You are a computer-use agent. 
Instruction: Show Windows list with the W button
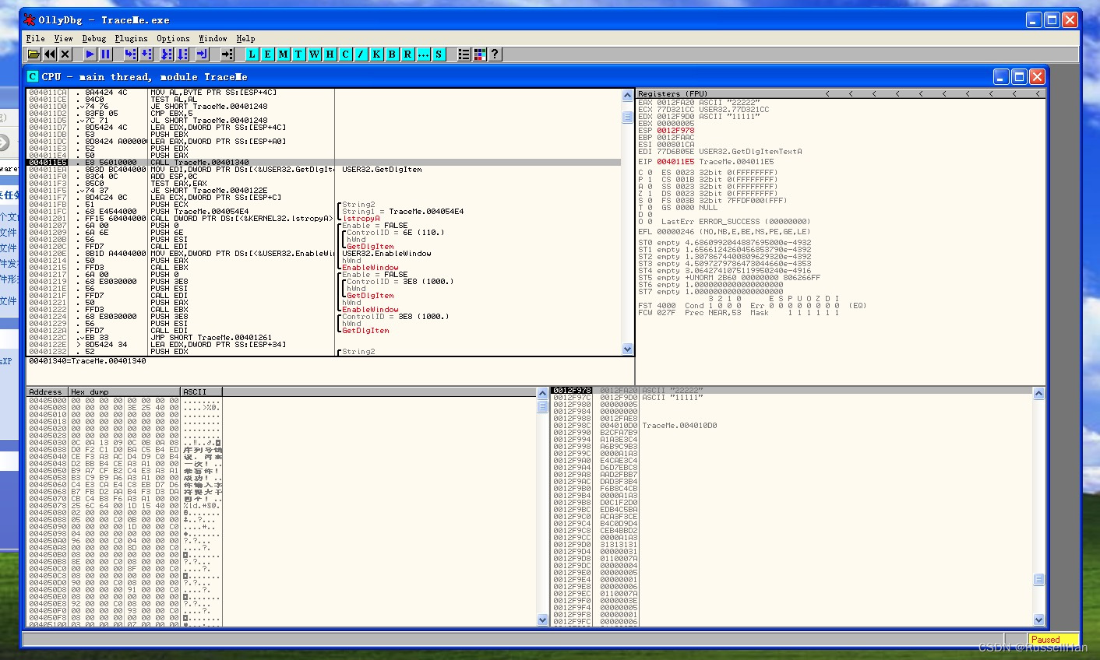point(314,54)
